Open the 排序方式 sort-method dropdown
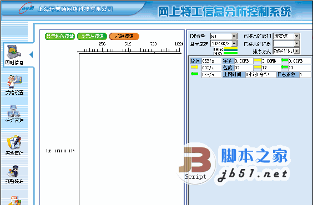 coord(286,51)
